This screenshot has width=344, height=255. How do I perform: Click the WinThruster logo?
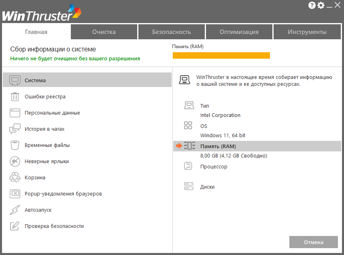point(42,13)
